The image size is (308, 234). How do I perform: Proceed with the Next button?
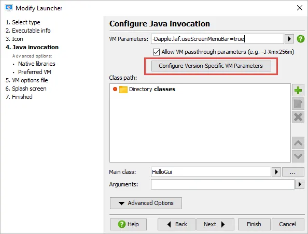215,224
